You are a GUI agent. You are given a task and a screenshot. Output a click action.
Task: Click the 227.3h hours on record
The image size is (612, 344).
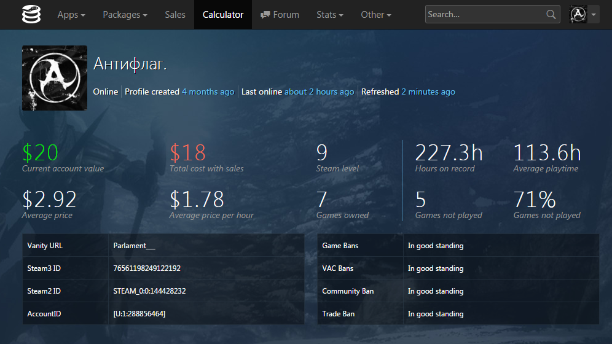449,152
